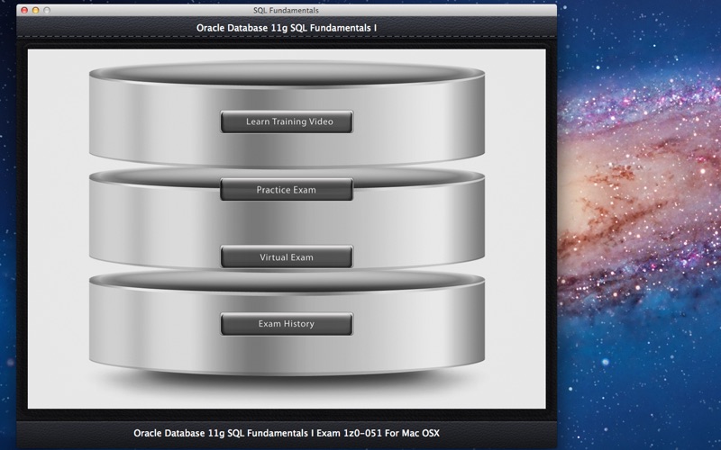Viewport: 721px width, 450px height.
Task: Start the Practice Exam
Action: pos(287,190)
